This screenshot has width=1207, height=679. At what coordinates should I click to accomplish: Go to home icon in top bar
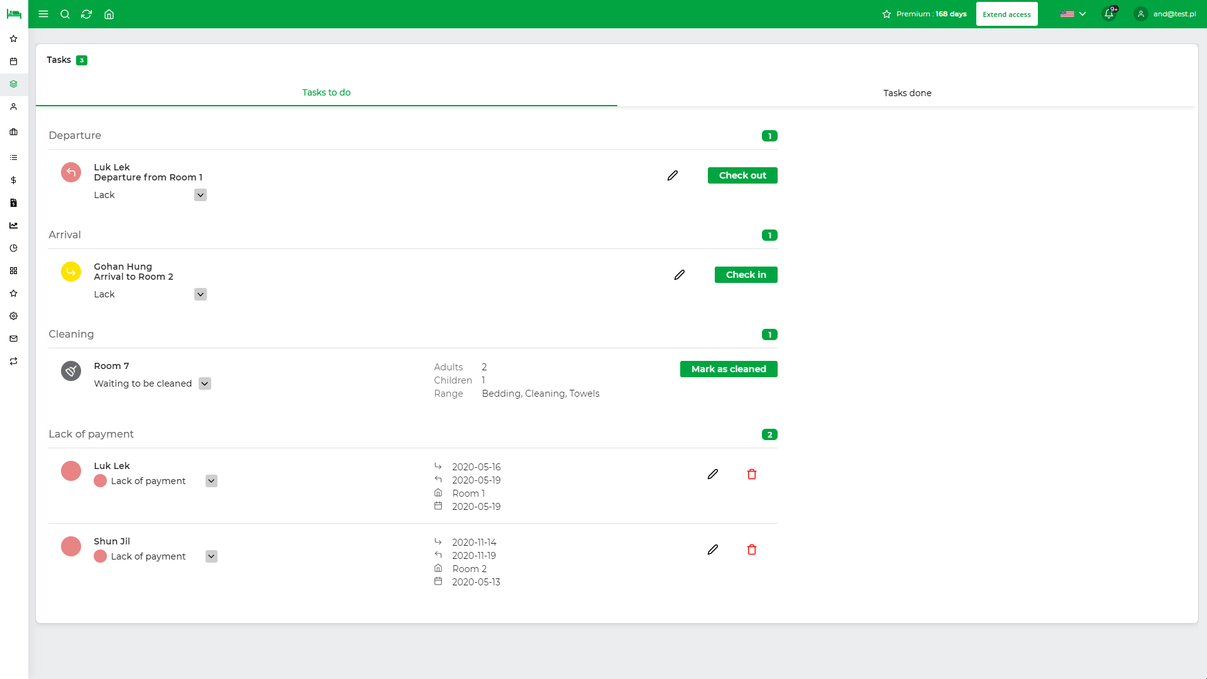tap(109, 14)
